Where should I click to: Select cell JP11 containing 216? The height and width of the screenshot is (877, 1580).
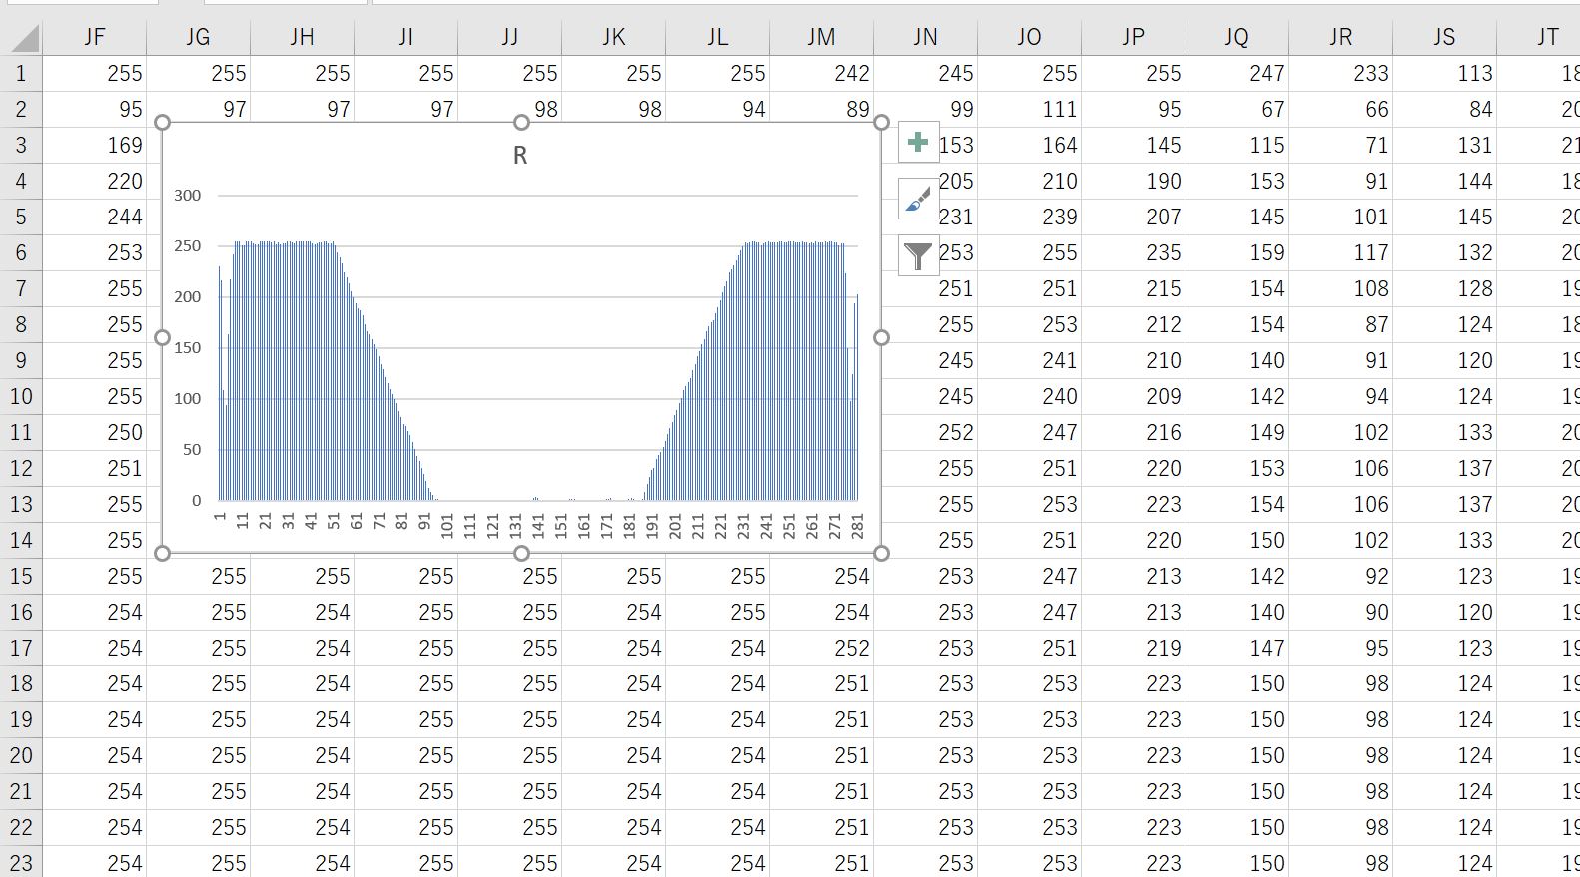[x=1133, y=432]
